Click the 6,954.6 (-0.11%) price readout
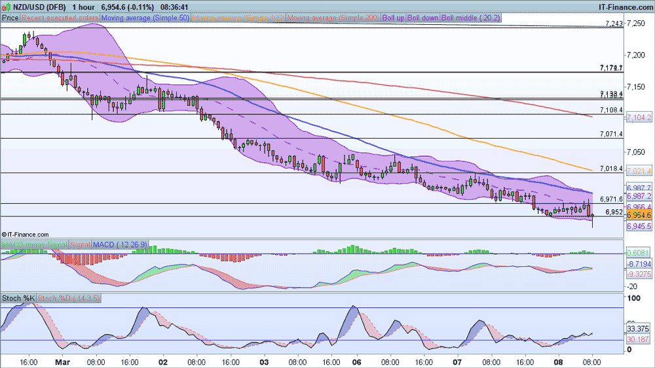Viewport: 655px width, 368px height. [128, 7]
